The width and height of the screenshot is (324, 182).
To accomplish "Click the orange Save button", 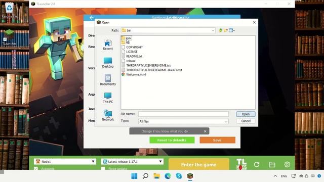I will click(x=217, y=140).
